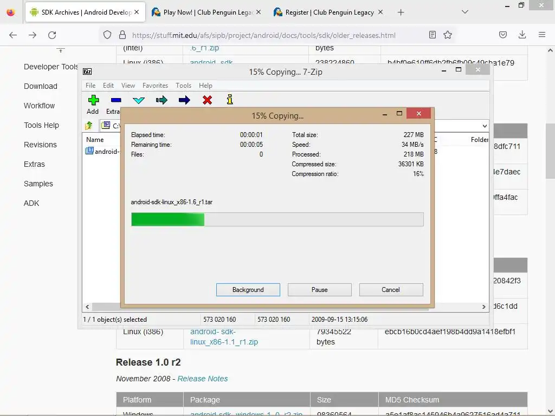This screenshot has height=416, width=555.
Task: Click Samples in the sidebar
Action: click(x=38, y=184)
